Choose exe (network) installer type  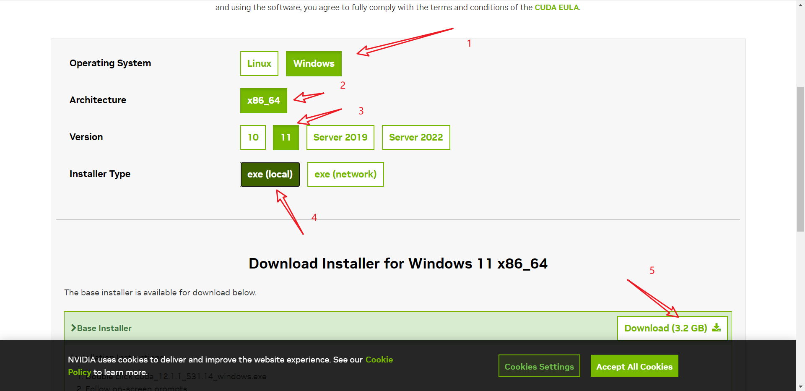tap(345, 175)
